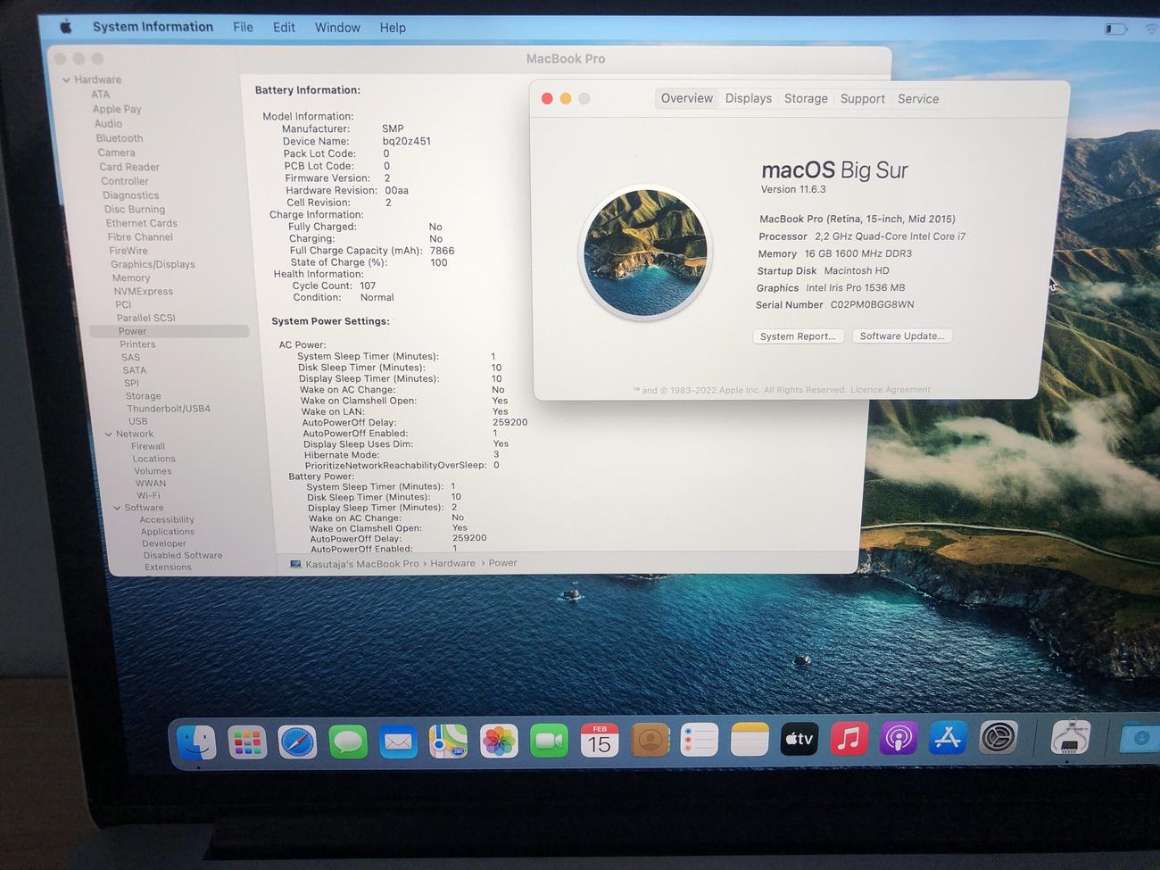Viewport: 1160px width, 870px height.
Task: Click System Information chip icon in Dock
Action: click(x=1071, y=739)
